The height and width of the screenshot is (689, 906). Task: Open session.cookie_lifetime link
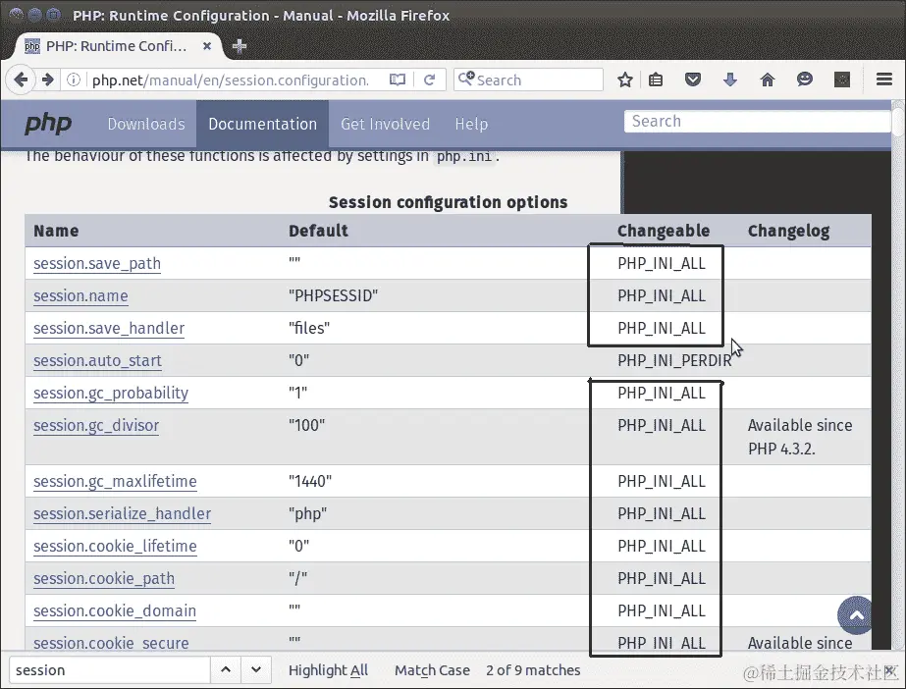pos(115,546)
